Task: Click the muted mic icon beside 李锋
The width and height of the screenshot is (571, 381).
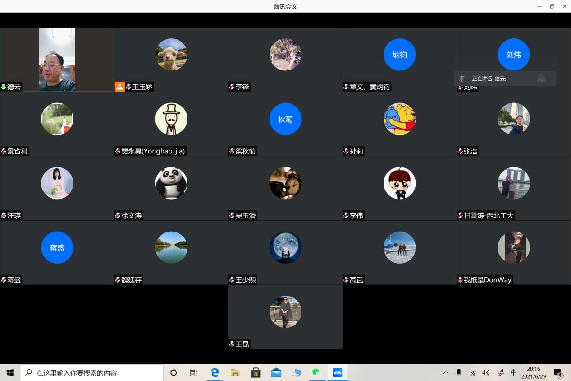Action: (232, 87)
